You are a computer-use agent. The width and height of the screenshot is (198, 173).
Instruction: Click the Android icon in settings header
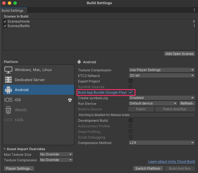pos(79,62)
